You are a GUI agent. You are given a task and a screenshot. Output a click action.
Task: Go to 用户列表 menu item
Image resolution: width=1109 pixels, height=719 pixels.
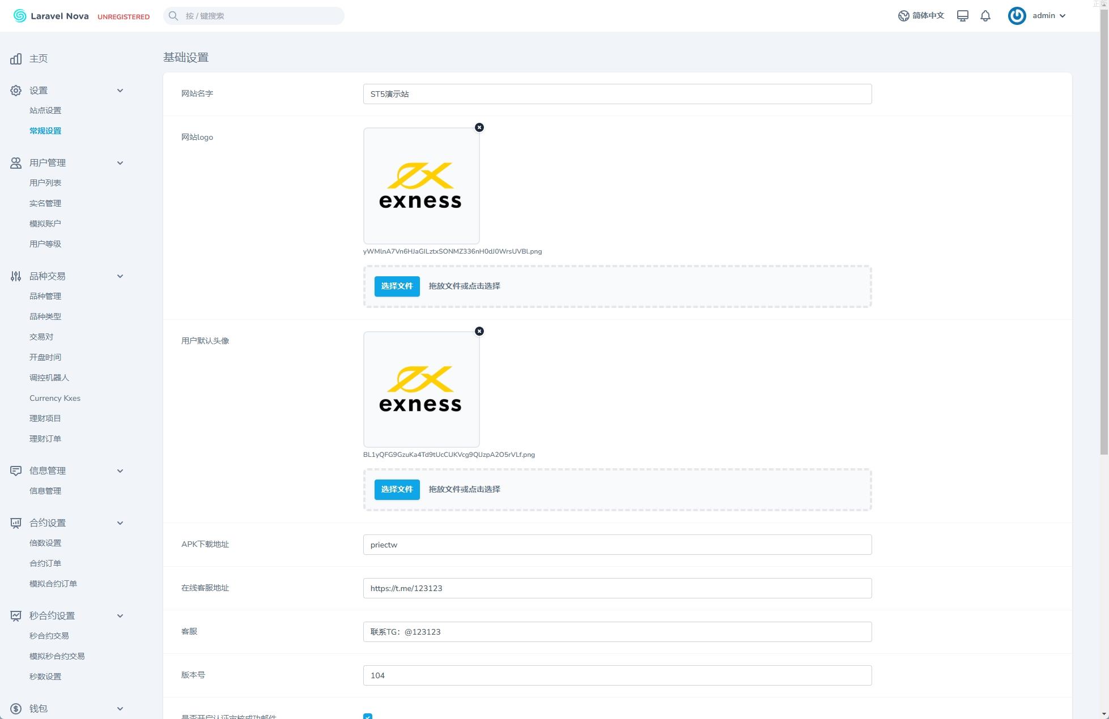(x=45, y=183)
